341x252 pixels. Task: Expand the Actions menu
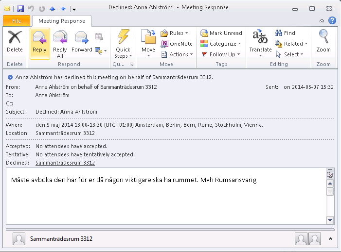click(x=177, y=54)
